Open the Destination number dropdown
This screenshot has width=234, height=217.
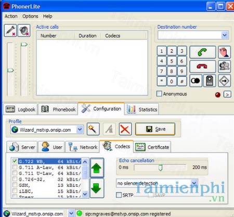[x=225, y=35]
